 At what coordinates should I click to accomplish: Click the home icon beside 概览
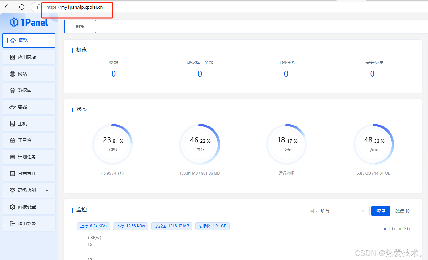tap(13, 40)
